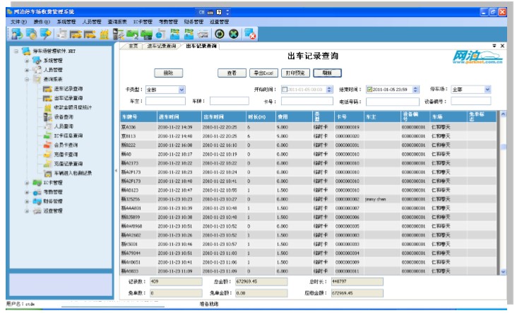Step the end time spinner

pyautogui.click(x=415, y=90)
